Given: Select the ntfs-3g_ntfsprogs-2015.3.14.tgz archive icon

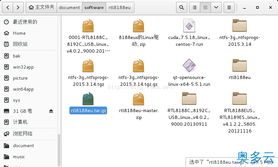Looking at the screenshot, I should (x=88, y=66).
